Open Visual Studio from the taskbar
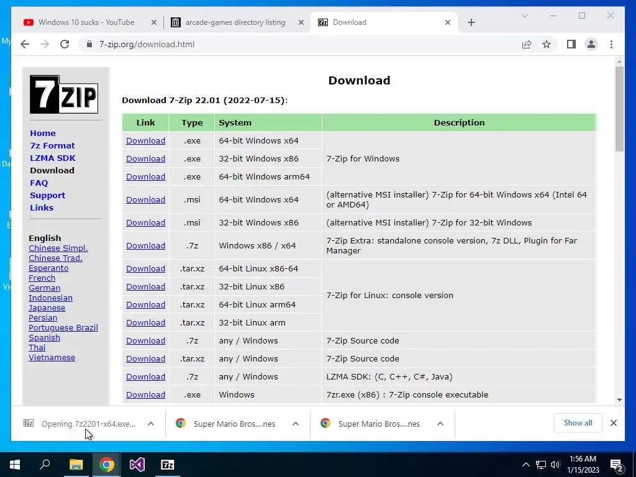 tap(137, 465)
